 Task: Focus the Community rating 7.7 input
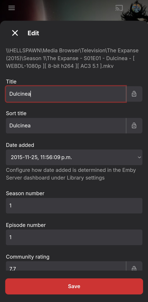(x=66, y=268)
